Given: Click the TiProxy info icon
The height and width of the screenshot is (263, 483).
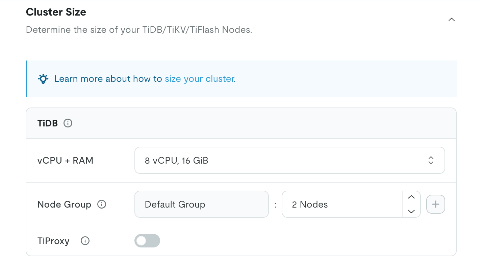Looking at the screenshot, I should pos(85,241).
